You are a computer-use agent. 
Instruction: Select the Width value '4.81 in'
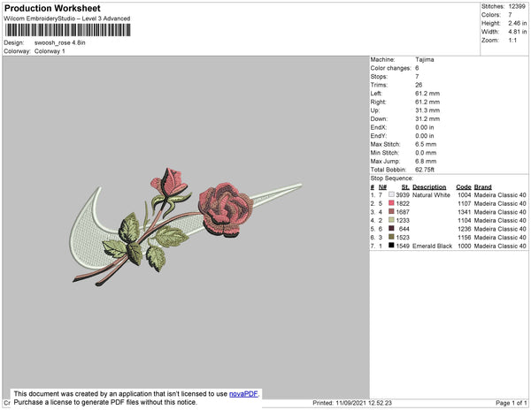click(518, 32)
